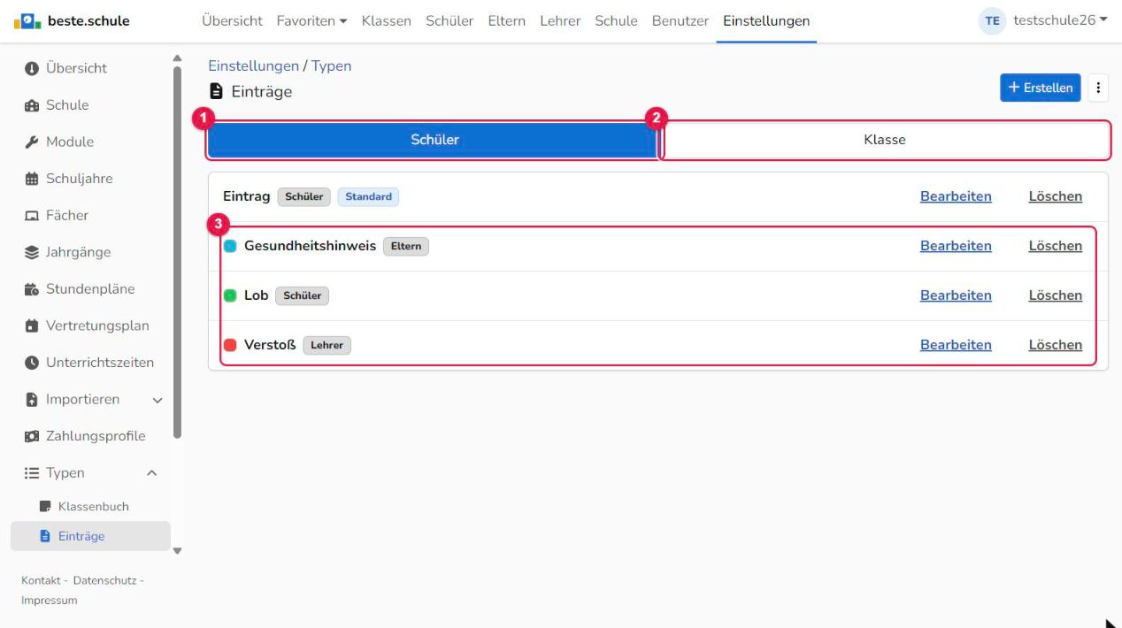Click the Importieren file icon

(x=30, y=399)
